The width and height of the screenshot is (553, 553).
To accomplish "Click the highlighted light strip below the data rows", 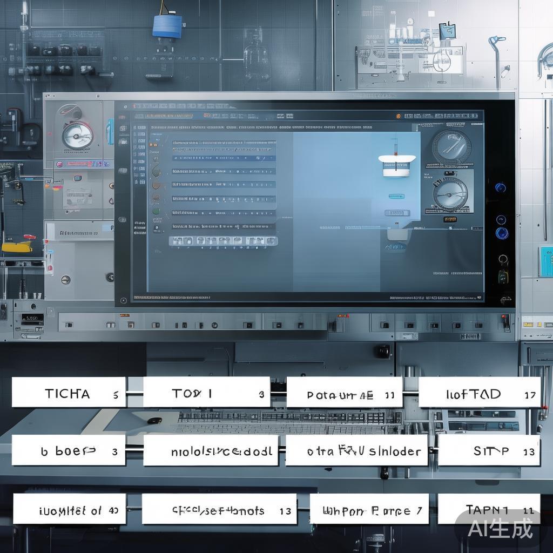I will point(224,241).
